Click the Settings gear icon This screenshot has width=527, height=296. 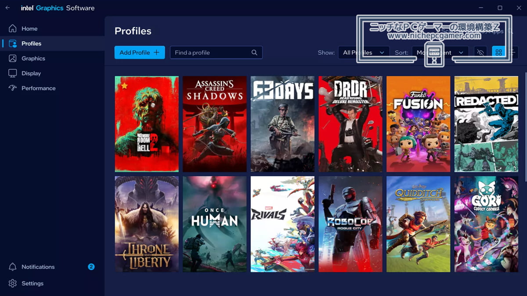coord(13,283)
